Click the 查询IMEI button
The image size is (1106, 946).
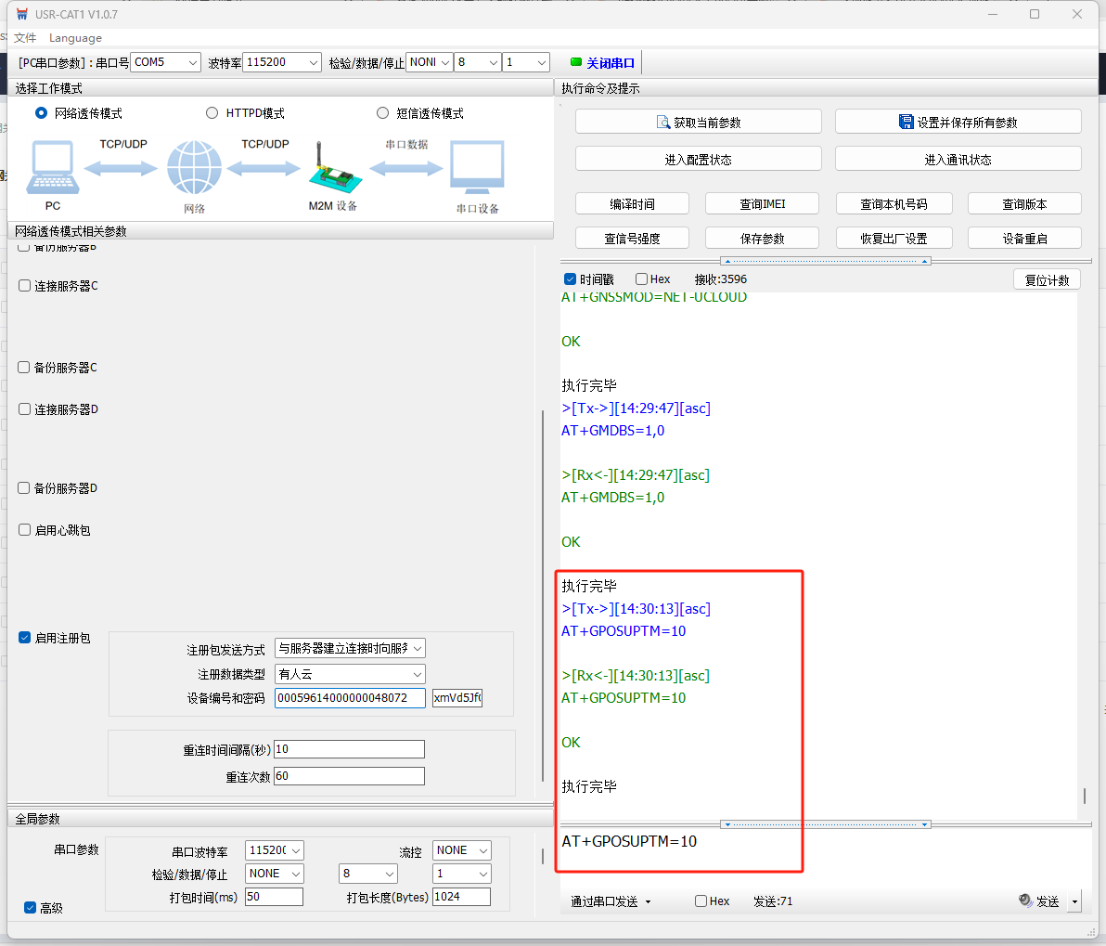(x=762, y=204)
